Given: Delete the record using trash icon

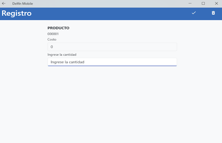Looking at the screenshot, I should pos(213,13).
